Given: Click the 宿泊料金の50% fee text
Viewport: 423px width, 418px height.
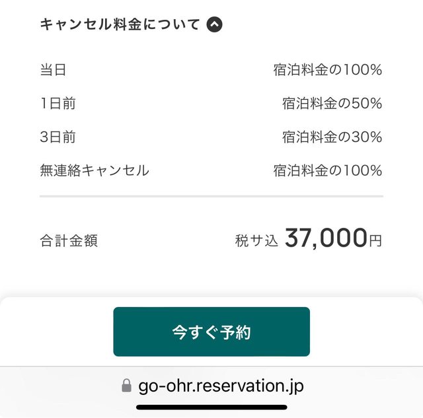Looking at the screenshot, I should click(332, 104).
